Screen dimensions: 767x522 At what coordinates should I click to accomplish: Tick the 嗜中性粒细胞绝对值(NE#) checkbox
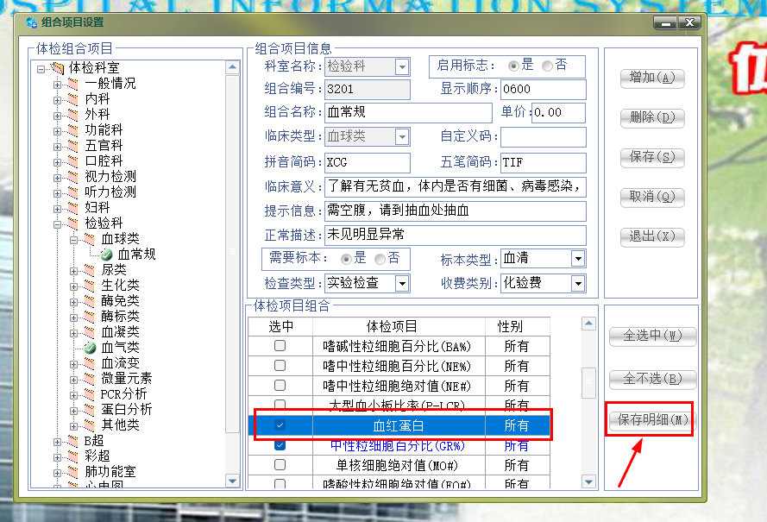pos(280,386)
